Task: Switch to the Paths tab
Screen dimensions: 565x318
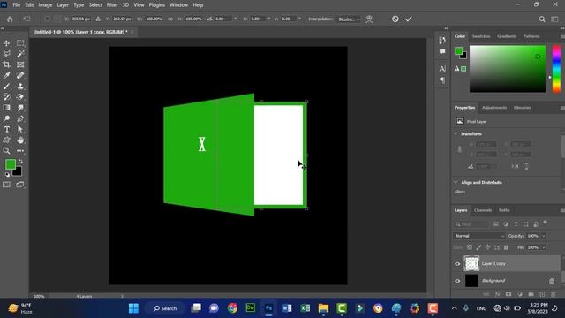Action: pos(504,210)
